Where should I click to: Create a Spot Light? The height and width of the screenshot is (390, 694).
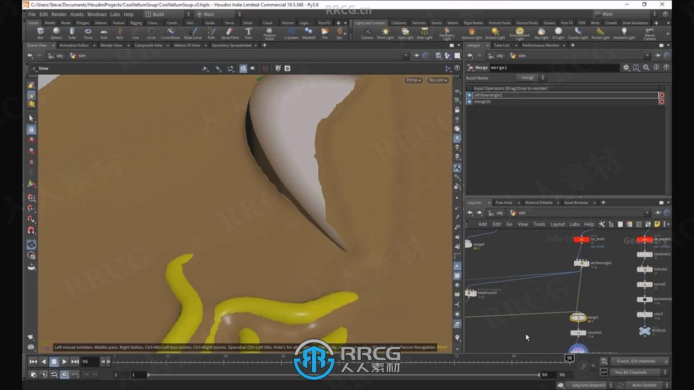coord(406,34)
